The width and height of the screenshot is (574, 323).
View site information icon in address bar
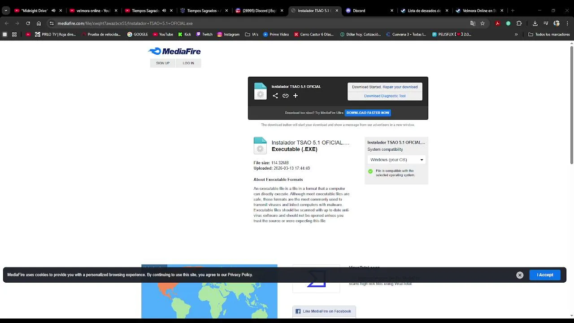pyautogui.click(x=52, y=23)
